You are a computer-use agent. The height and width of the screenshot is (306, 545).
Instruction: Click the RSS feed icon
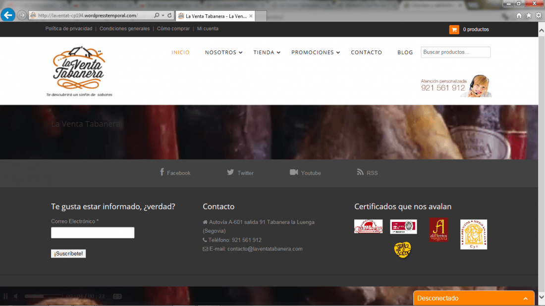[360, 172]
